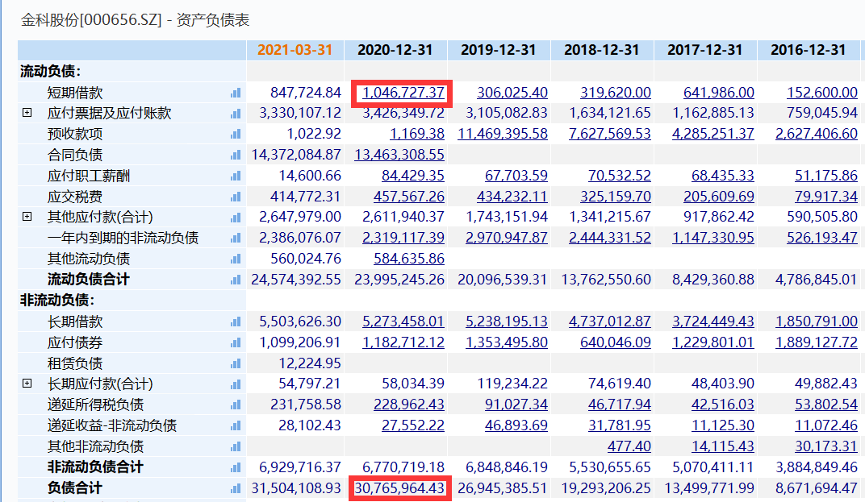Image resolution: width=865 pixels, height=502 pixels.
Task: Click chart icon beside 应付债券
Action: pyautogui.click(x=236, y=342)
